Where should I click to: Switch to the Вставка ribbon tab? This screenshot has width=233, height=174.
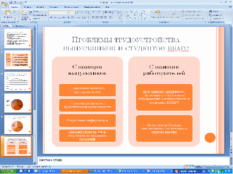27,7
